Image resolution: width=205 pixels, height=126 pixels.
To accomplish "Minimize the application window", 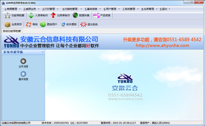I will point(186,2).
